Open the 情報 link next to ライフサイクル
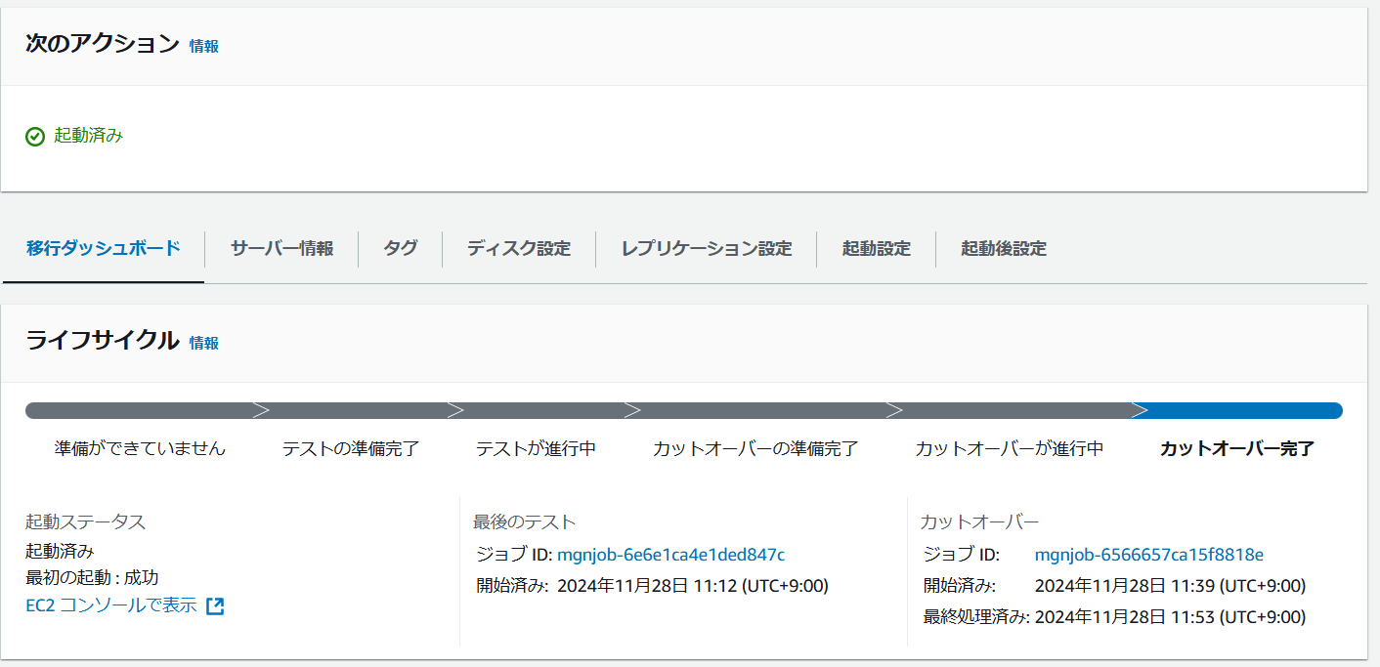The image size is (1380, 667). click(204, 343)
